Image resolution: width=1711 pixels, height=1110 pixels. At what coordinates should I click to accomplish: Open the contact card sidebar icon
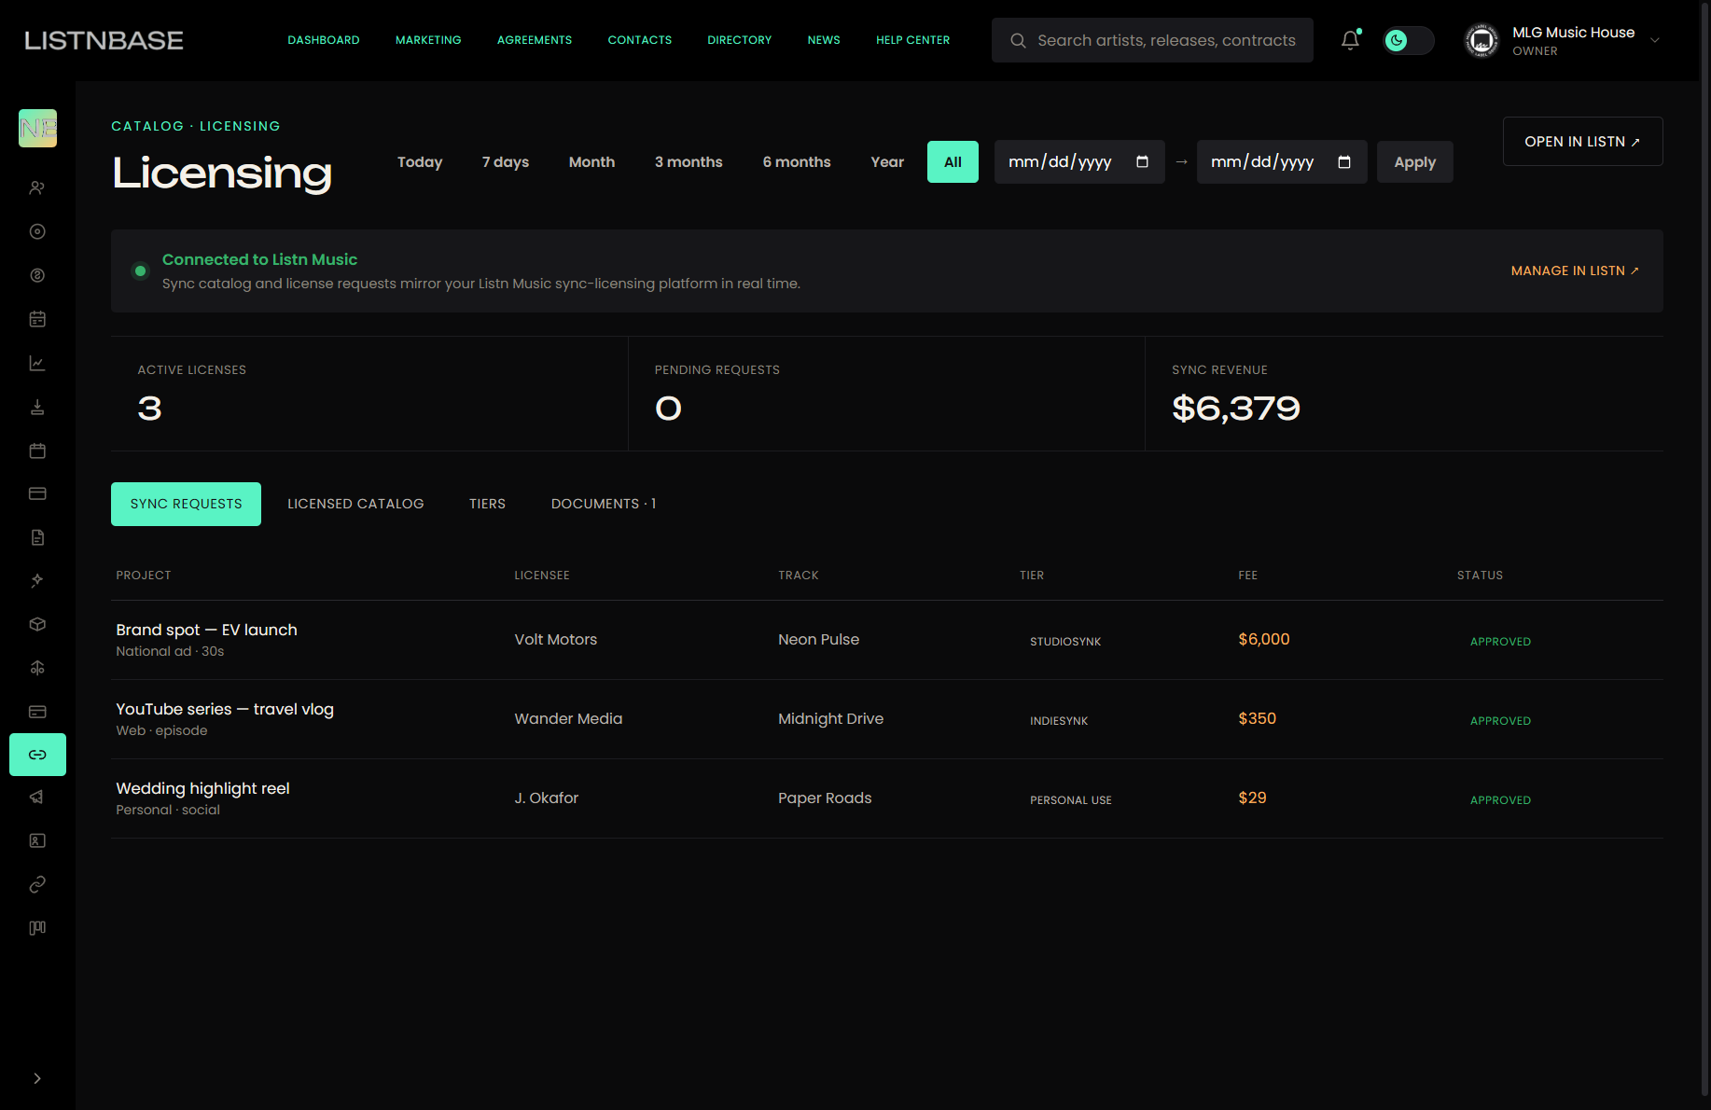[x=37, y=840]
